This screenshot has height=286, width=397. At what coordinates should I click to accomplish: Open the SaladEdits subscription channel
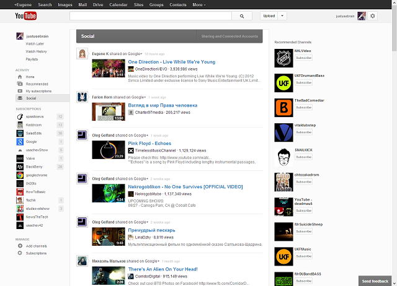click(x=33, y=133)
